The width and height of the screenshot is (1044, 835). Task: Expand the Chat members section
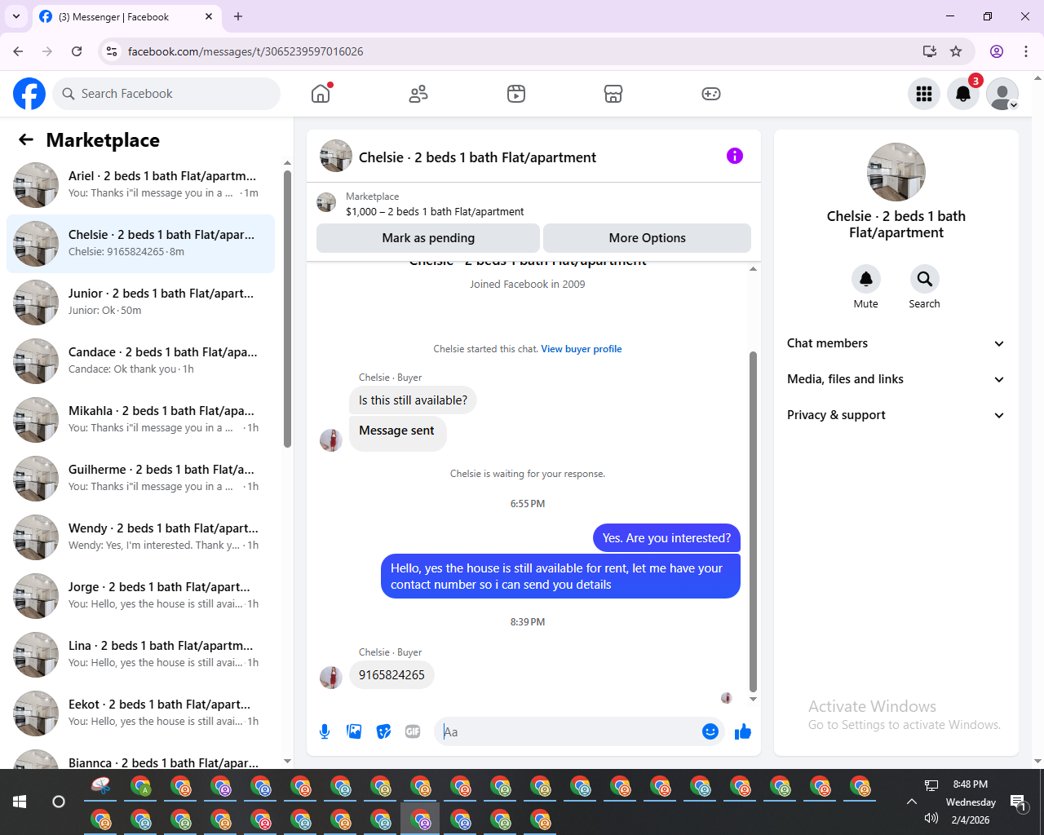[x=896, y=343]
